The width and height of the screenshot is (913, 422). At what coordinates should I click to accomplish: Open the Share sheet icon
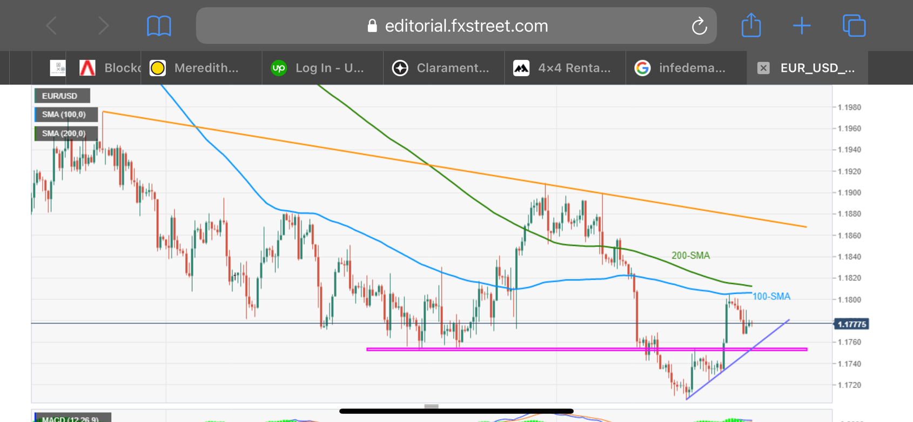click(x=751, y=25)
